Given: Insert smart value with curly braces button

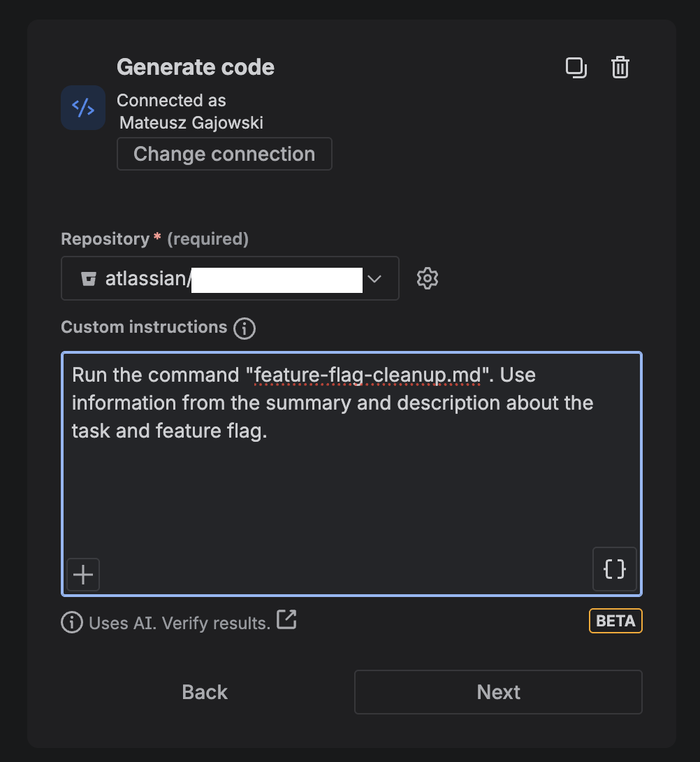Looking at the screenshot, I should click(615, 569).
